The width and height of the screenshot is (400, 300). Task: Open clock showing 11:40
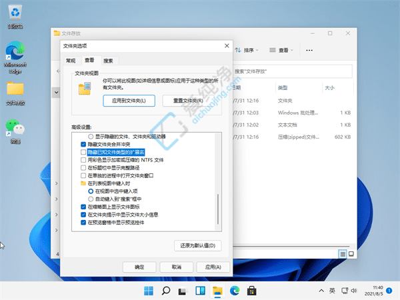pyautogui.click(x=374, y=291)
